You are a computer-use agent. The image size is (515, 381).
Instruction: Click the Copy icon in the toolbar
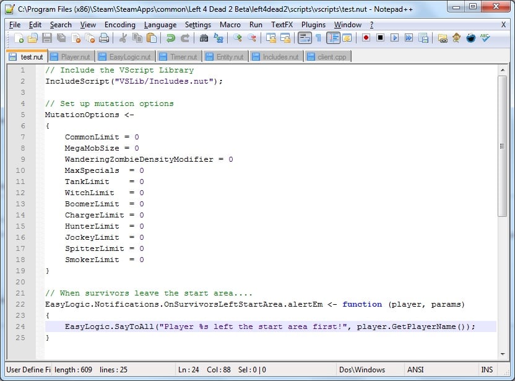click(137, 38)
